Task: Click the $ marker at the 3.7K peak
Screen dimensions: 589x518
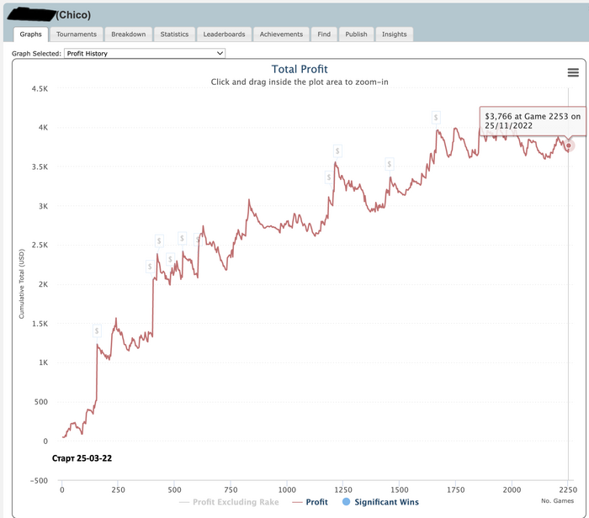Action: (337, 151)
